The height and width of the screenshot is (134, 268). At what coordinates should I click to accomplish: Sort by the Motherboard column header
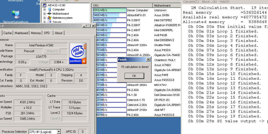(167, 6)
